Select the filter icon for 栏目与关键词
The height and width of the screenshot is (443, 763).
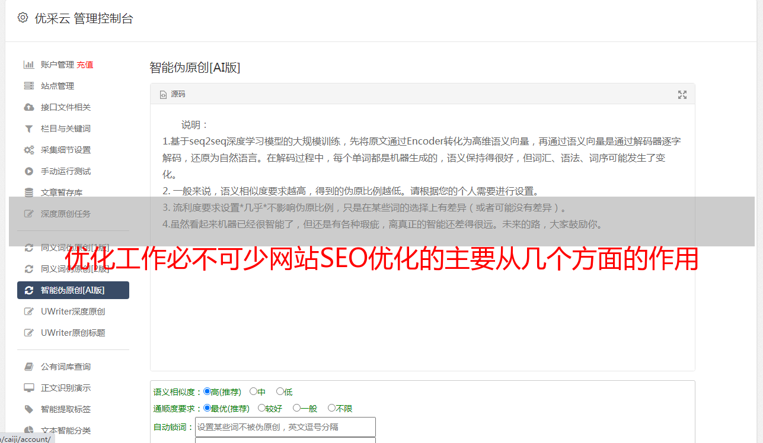coord(28,129)
